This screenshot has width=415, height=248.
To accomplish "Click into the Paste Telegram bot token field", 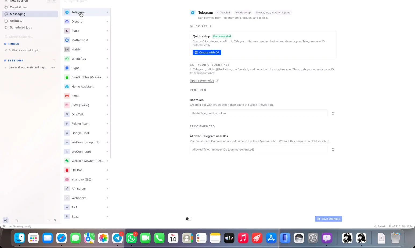I will (259, 113).
